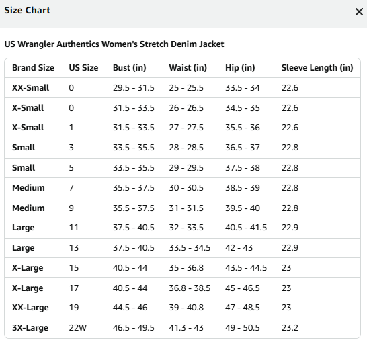Click sleeve length value 23.2
This screenshot has height=346, width=367.
290,328
